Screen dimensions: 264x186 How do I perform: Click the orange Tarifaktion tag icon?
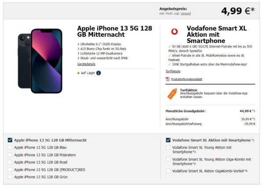click(172, 94)
